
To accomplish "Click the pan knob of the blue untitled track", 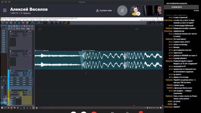I will [x=26, y=73].
